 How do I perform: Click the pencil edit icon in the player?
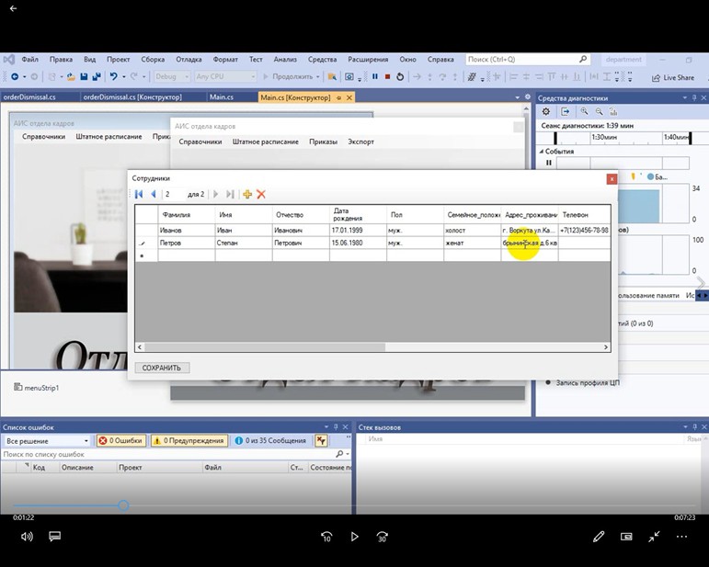599,537
